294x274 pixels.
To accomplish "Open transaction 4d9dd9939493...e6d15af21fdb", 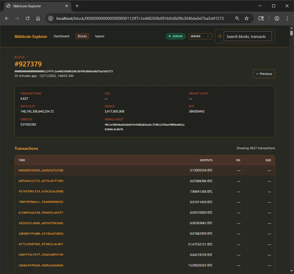I will (x=41, y=170).
